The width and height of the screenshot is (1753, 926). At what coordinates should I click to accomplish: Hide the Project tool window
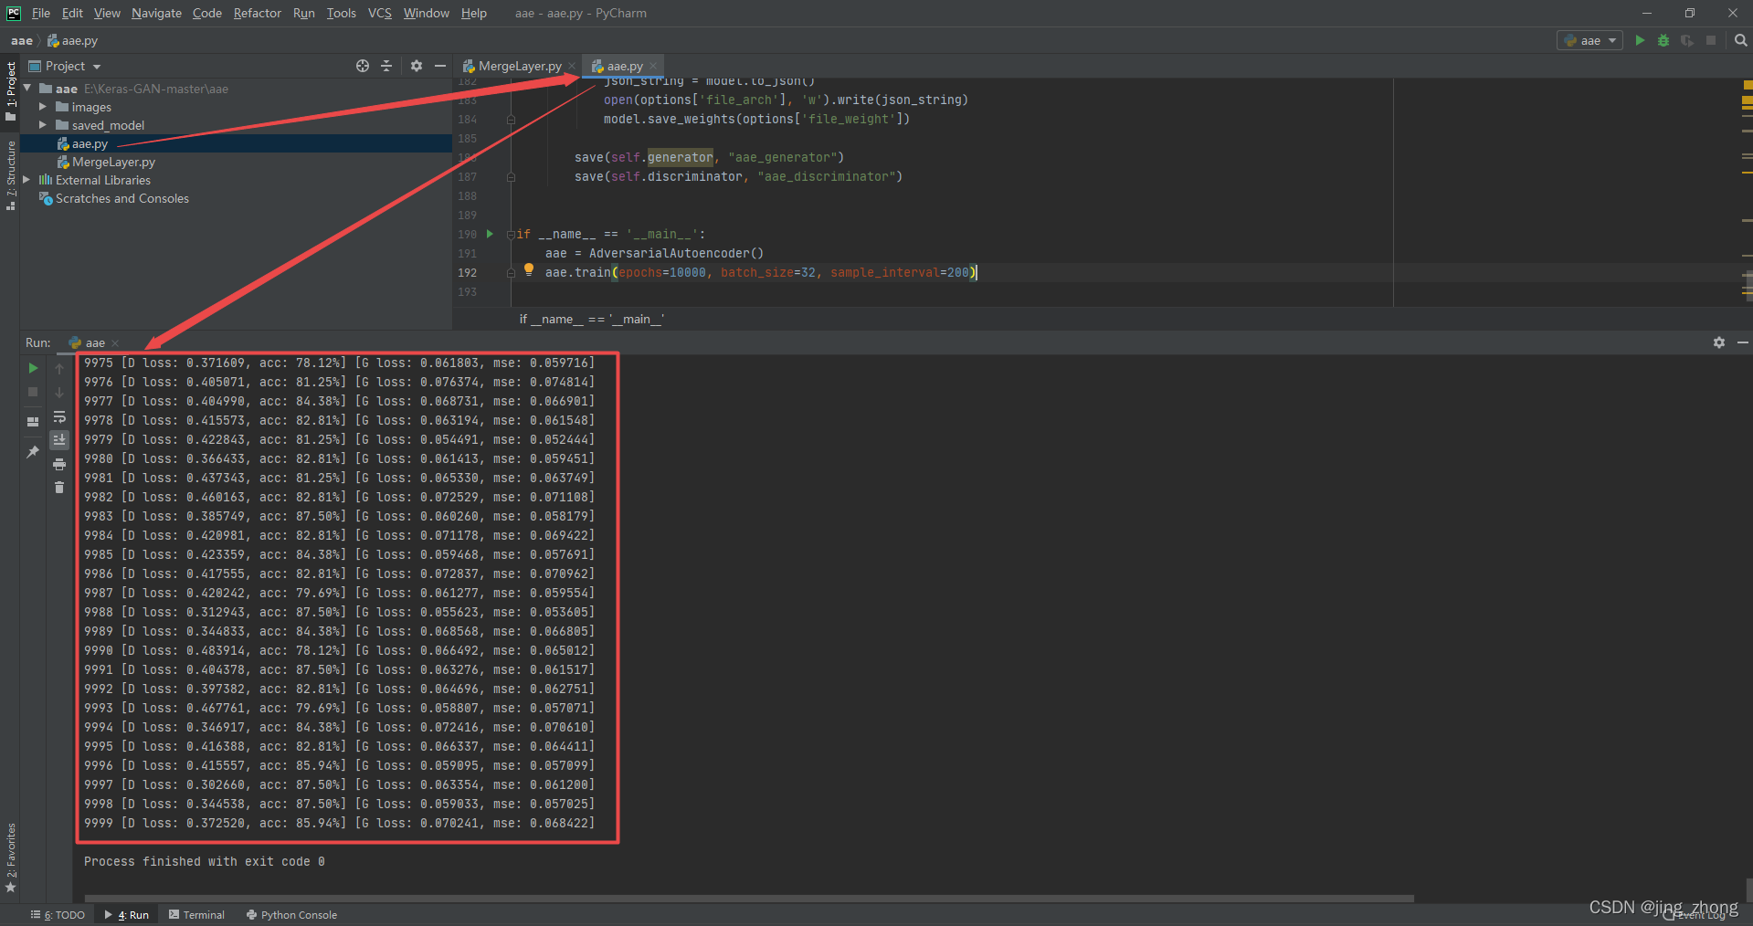(x=440, y=66)
